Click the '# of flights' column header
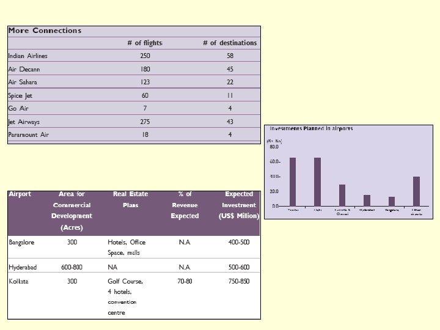This screenshot has width=440, height=330. click(145, 43)
